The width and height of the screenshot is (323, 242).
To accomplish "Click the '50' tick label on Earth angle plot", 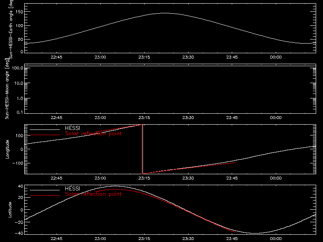I will [x=21, y=40].
